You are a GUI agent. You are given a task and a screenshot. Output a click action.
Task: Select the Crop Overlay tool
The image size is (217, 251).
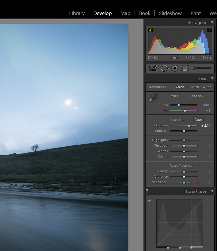tap(153, 68)
